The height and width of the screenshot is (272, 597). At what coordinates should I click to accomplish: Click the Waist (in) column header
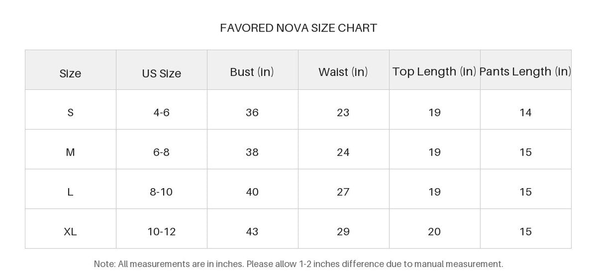pos(343,72)
